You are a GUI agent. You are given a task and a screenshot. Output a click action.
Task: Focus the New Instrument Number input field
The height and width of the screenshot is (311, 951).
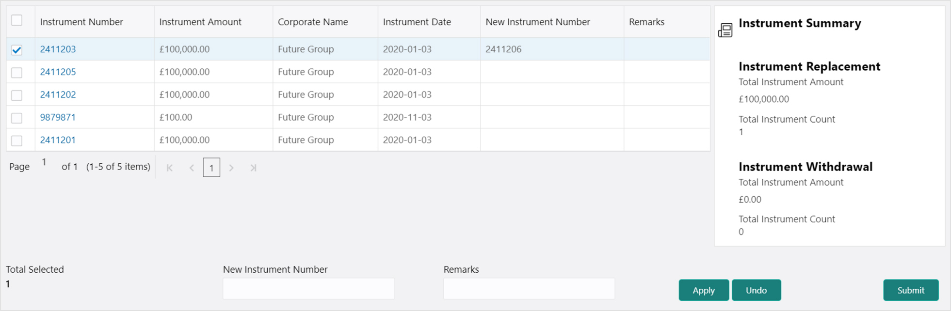point(308,289)
